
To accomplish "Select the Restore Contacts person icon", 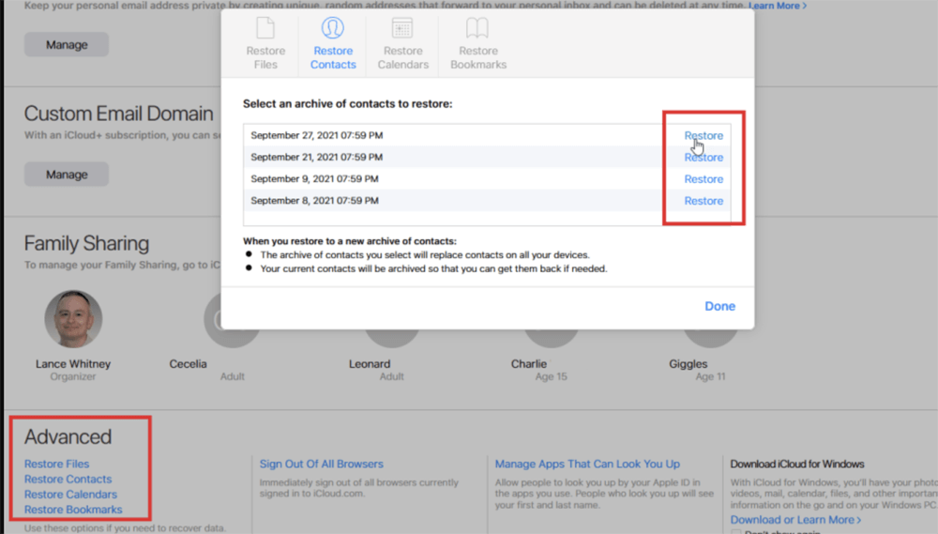I will pyautogui.click(x=333, y=28).
